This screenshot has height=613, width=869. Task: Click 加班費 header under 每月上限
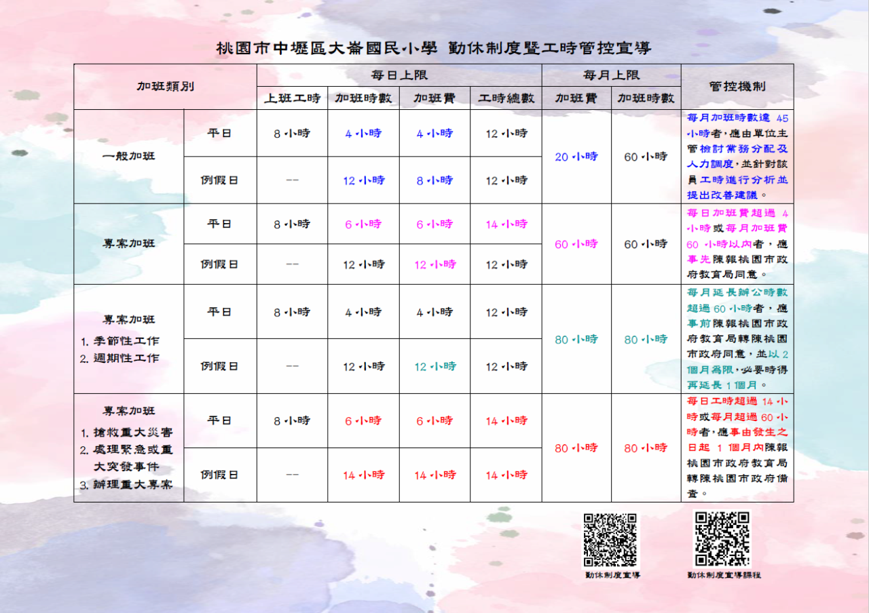tap(576, 98)
